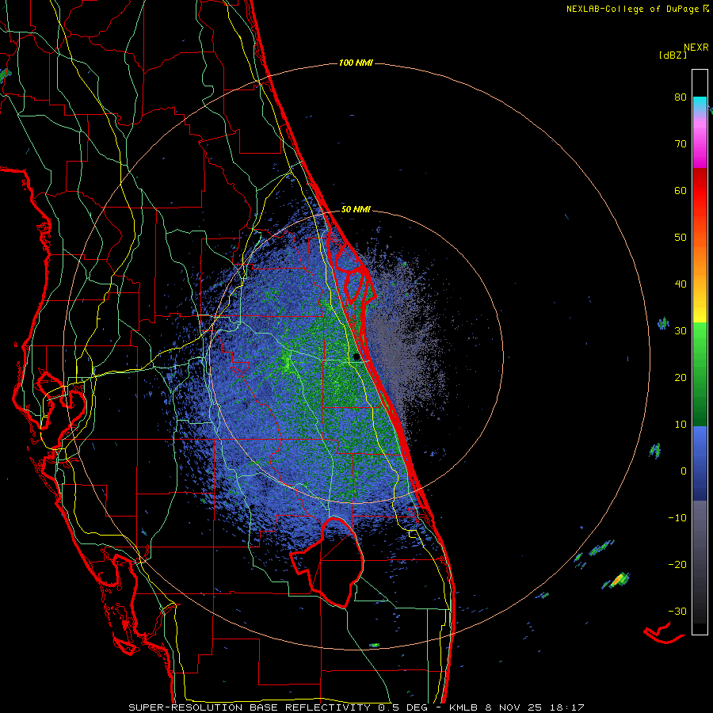Select the 60 dBZ scale label

pyautogui.click(x=681, y=190)
